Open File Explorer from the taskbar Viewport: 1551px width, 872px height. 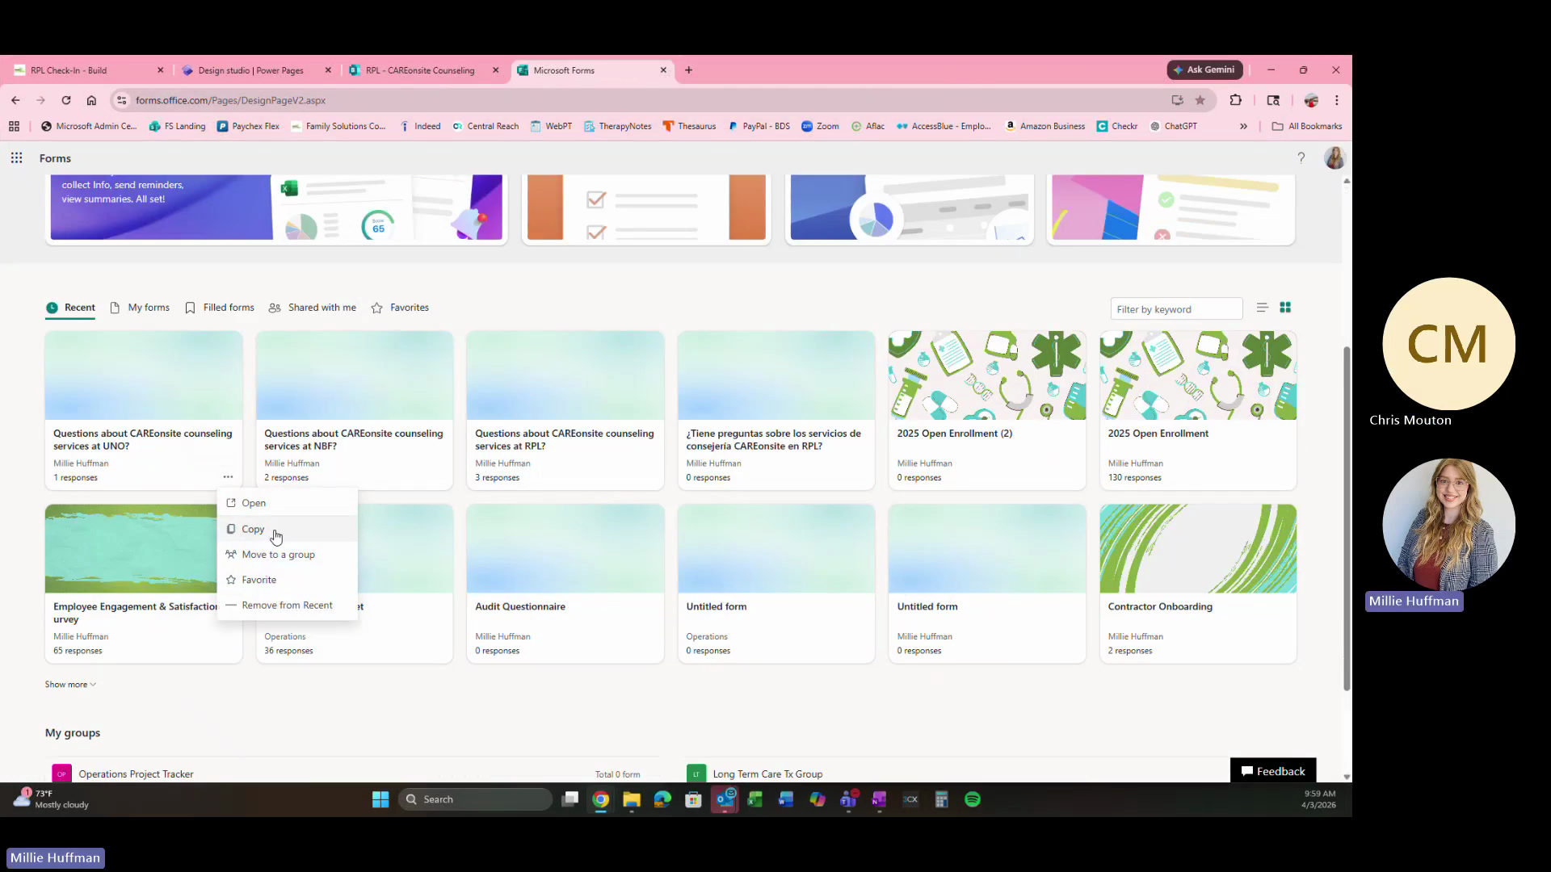[x=632, y=799]
